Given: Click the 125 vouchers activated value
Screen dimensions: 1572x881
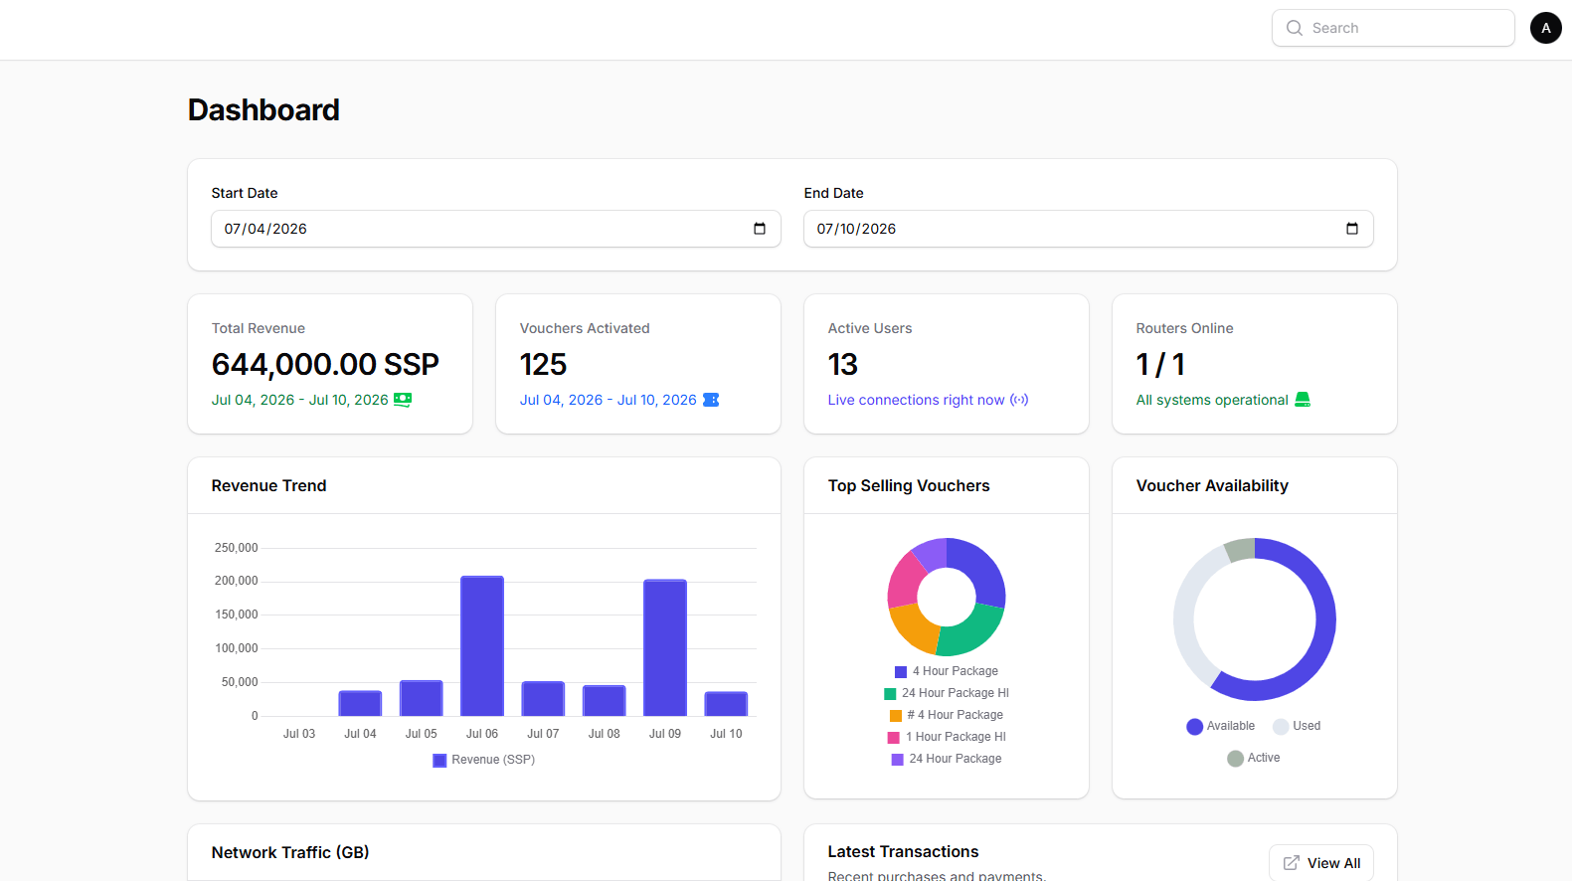Looking at the screenshot, I should click(543, 365).
